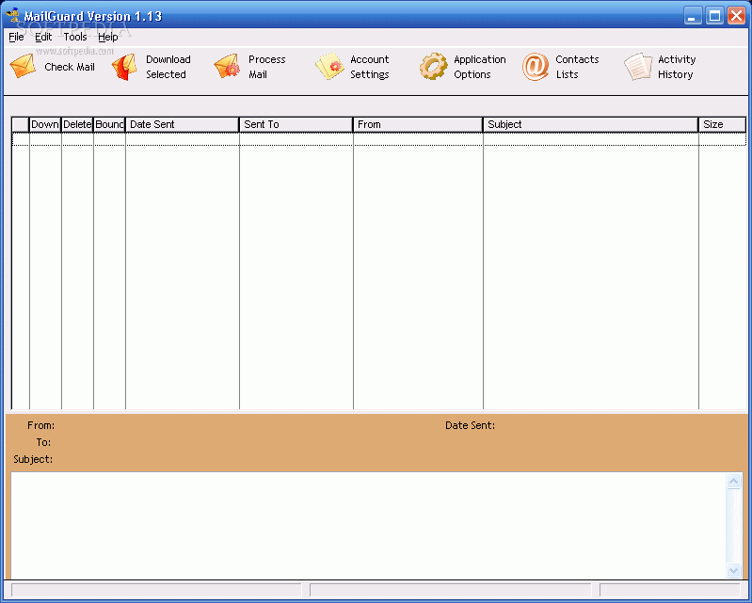This screenshot has height=603, width=752.
Task: Click the Account Settings label
Action: point(370,67)
